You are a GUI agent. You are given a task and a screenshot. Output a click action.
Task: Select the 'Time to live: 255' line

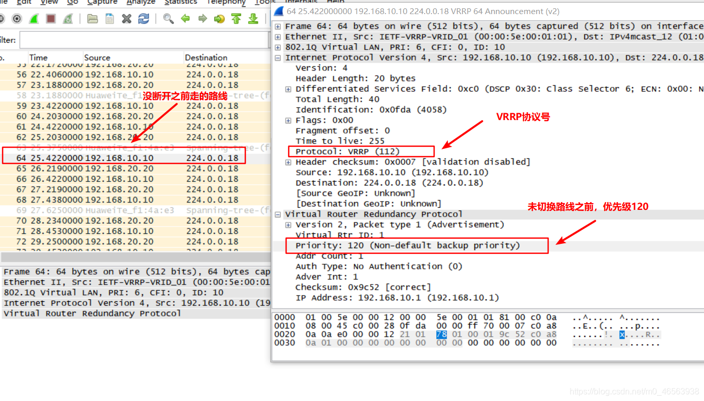pyautogui.click(x=340, y=141)
